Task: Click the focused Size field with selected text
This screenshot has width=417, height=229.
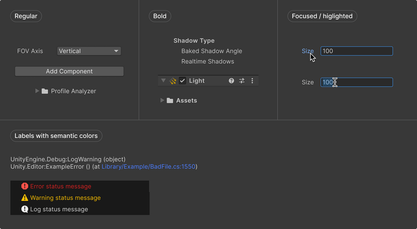Action: (x=356, y=82)
